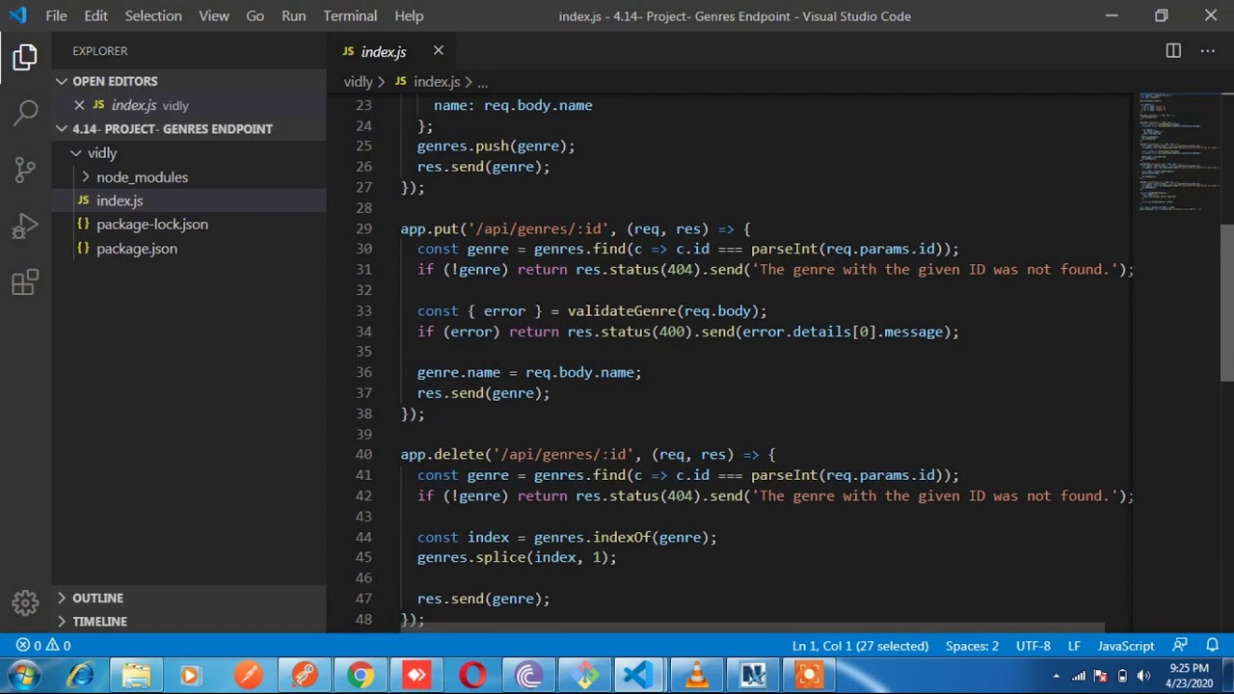1234x694 pixels.
Task: Open the Selection menu
Action: (153, 15)
